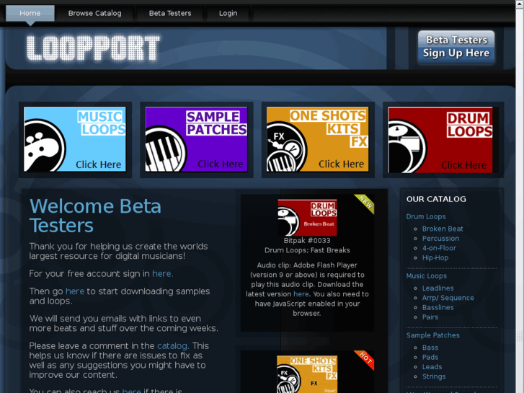Open Leadlines catalog link
The height and width of the screenshot is (393, 524).
438,288
